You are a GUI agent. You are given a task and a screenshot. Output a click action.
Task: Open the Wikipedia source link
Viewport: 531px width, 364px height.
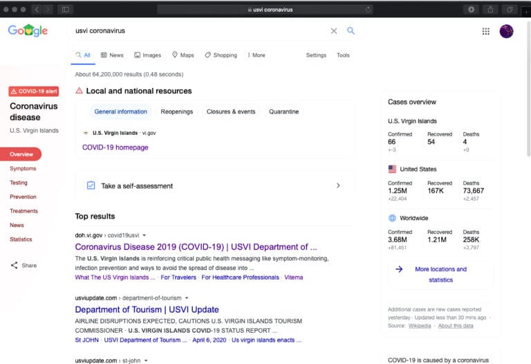point(420,326)
